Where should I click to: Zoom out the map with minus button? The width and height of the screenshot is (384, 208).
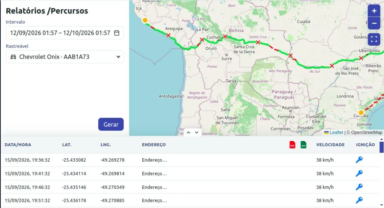[x=374, y=24]
